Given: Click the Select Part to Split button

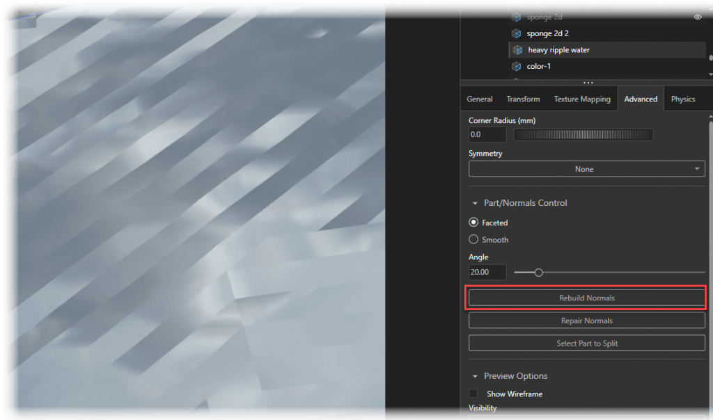Looking at the screenshot, I should (x=586, y=343).
